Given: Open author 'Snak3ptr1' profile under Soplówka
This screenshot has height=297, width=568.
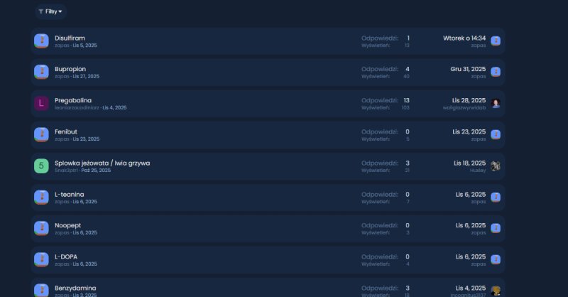Looking at the screenshot, I should click(66, 171).
